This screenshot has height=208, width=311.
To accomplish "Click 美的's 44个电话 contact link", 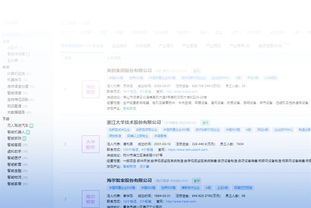I will [x=130, y=92].
